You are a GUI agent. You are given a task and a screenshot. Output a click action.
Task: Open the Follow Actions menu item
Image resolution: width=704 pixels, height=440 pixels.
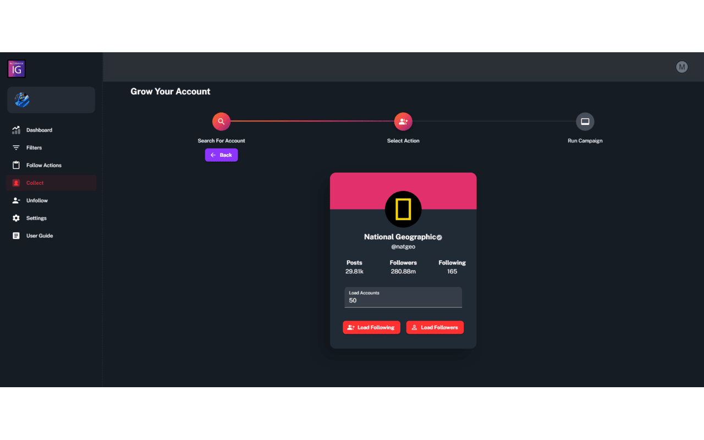point(51,166)
